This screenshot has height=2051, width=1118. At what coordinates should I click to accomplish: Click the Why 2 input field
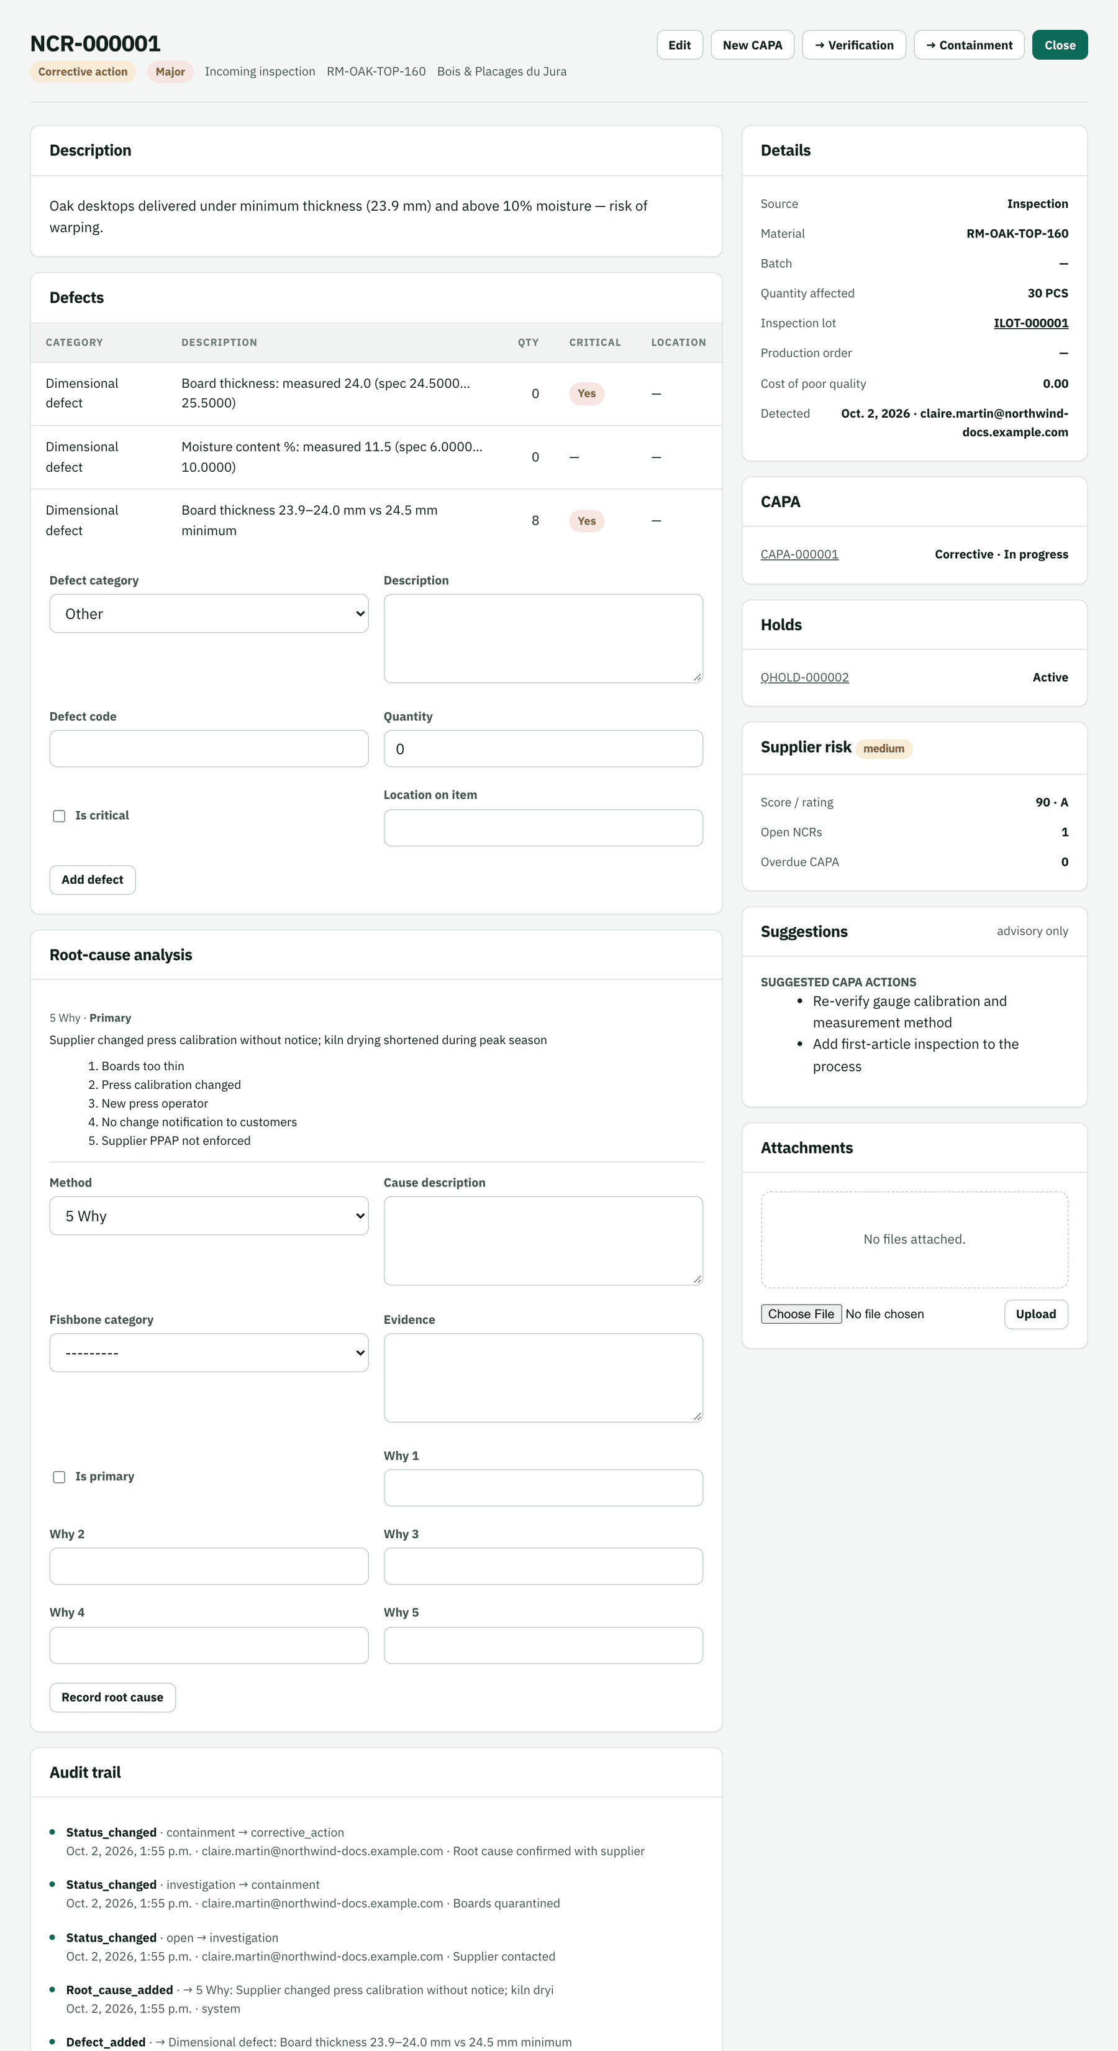pos(209,1566)
